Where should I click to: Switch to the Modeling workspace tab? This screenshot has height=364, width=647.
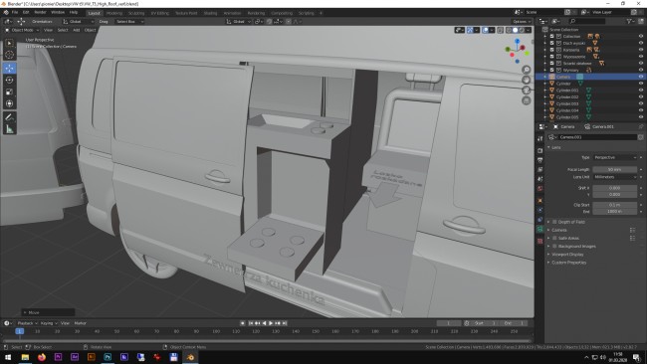click(x=114, y=13)
